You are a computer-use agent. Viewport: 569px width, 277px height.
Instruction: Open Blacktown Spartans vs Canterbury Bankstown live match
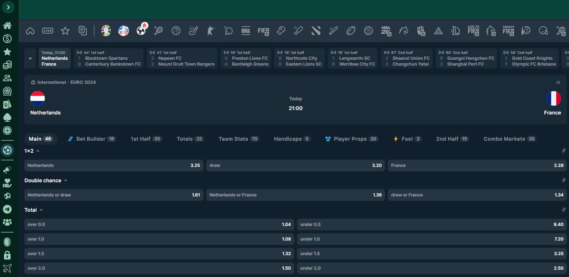click(x=109, y=58)
